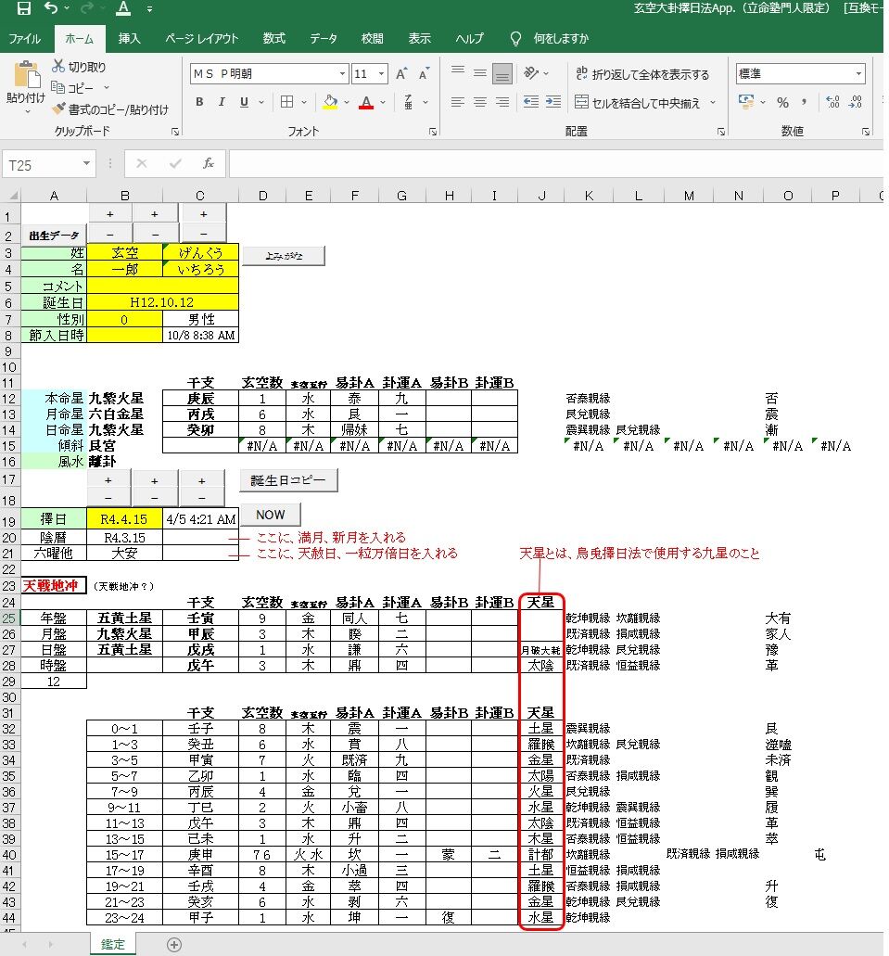Select the 択日 date cell R4.4.15
889x956 pixels.
124,519
